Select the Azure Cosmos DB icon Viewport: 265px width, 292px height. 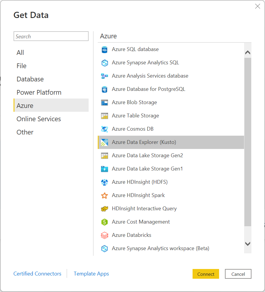pyautogui.click(x=105, y=129)
